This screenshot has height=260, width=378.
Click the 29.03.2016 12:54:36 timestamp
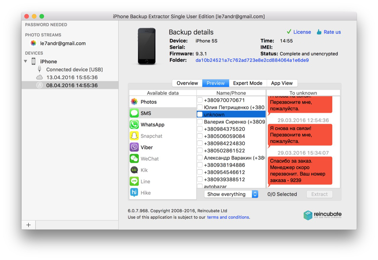point(303,120)
